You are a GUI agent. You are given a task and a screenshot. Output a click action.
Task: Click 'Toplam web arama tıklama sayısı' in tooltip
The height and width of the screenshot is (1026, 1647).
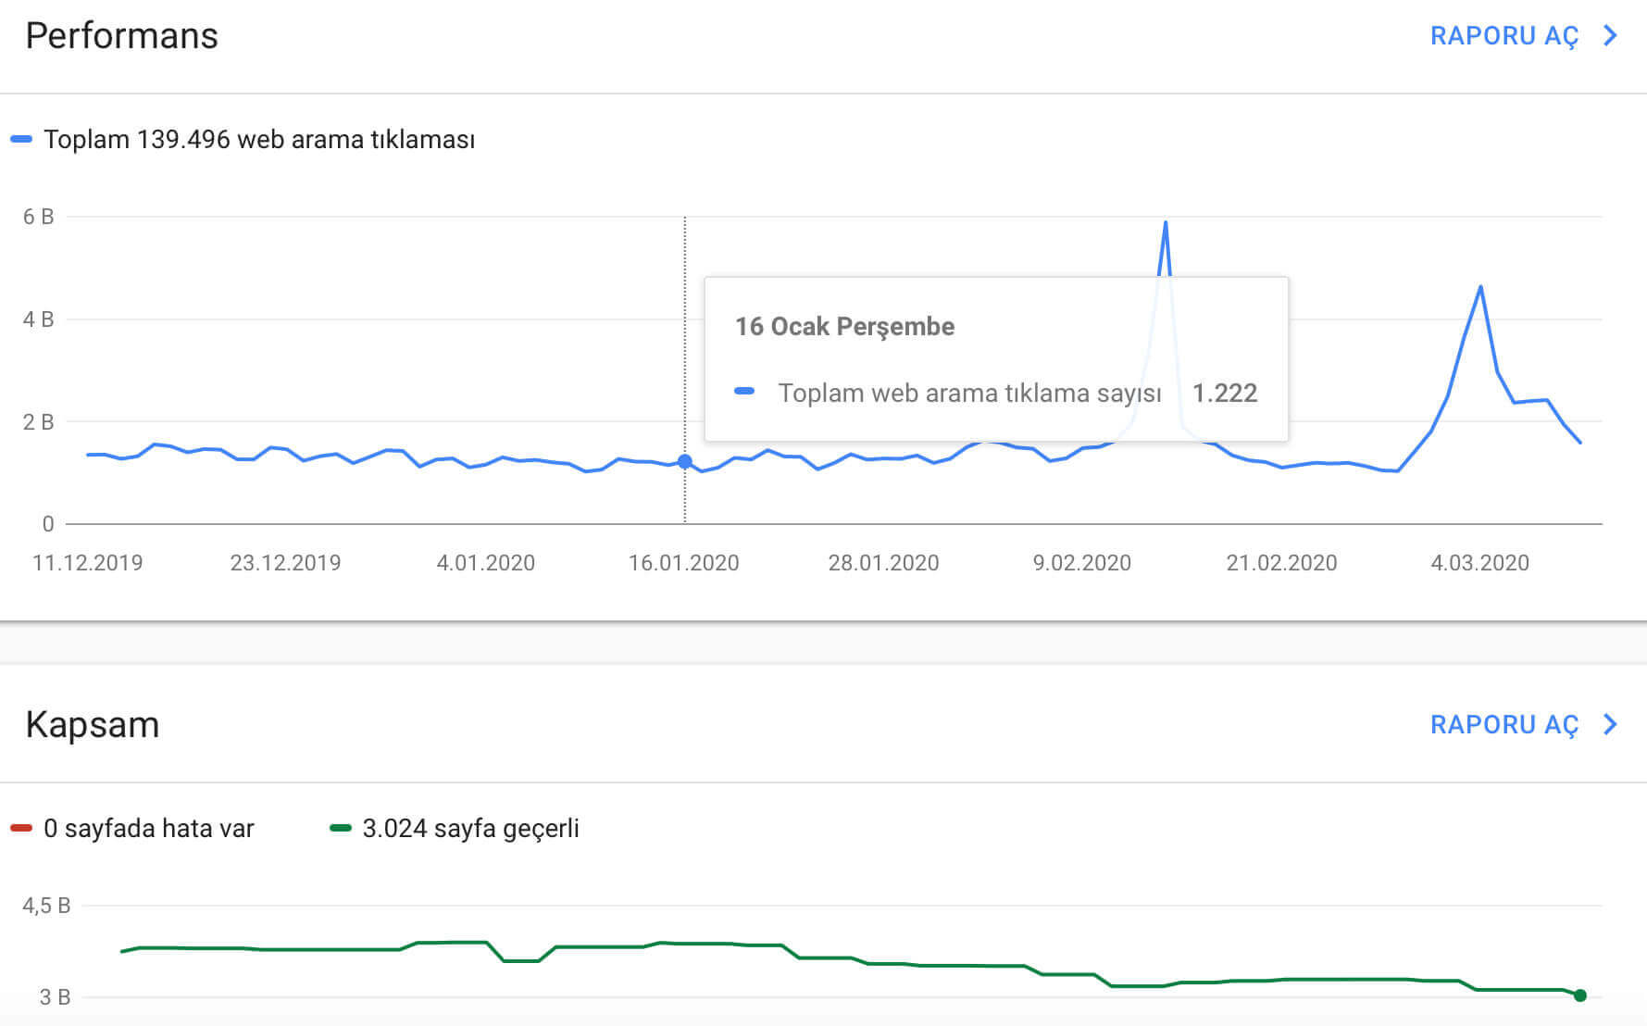[969, 393]
